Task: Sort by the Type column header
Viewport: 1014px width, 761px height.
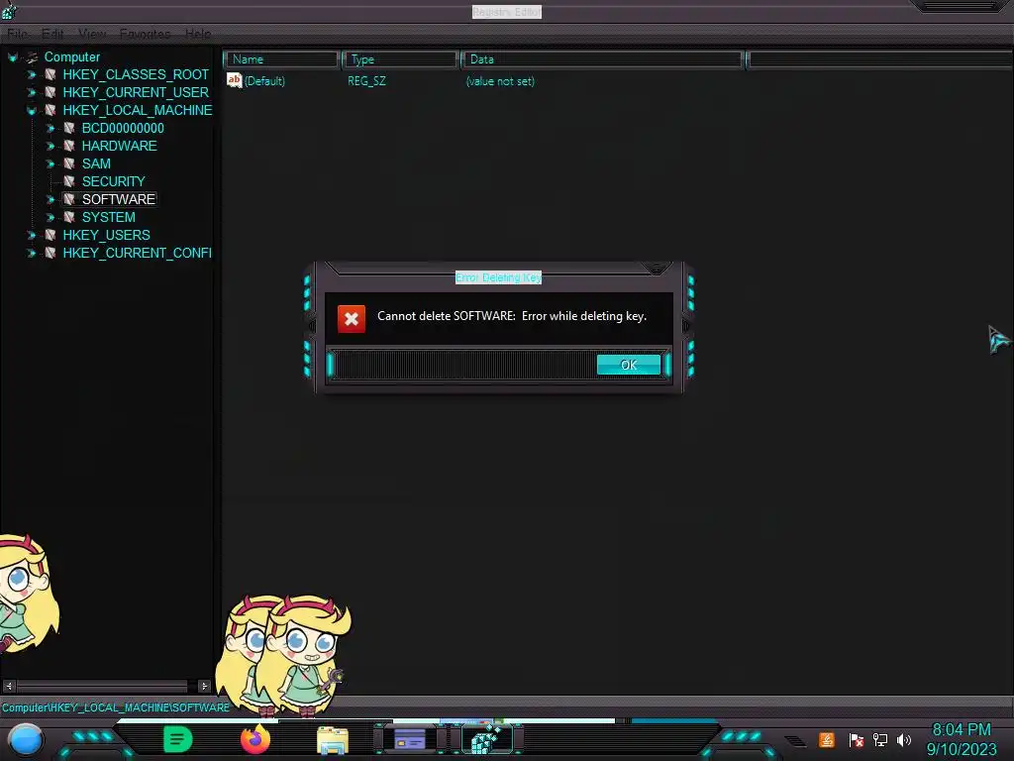Action: pyautogui.click(x=400, y=59)
